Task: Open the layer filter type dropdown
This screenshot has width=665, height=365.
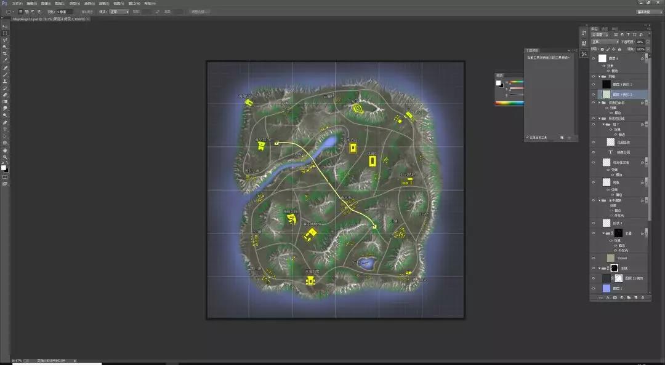Action: pos(600,35)
